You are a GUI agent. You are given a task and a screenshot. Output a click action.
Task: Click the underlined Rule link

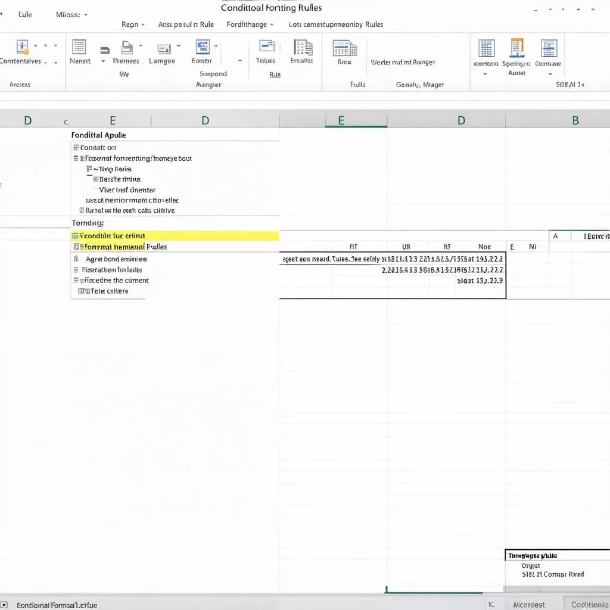[274, 74]
